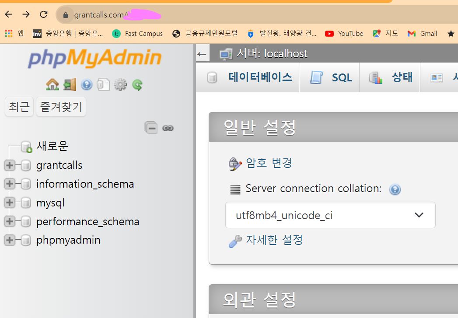
Task: Click the phpMyAdmin logo
Action: tap(94, 58)
